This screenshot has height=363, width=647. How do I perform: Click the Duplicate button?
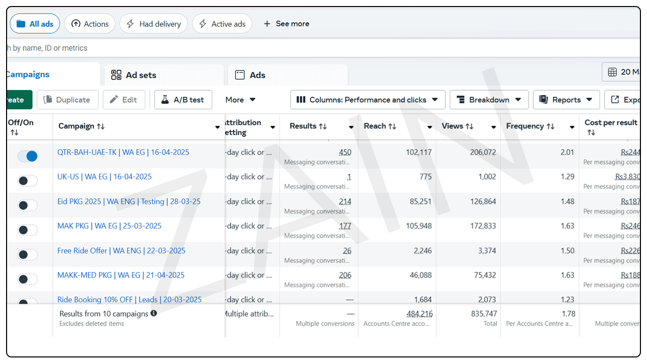67,100
